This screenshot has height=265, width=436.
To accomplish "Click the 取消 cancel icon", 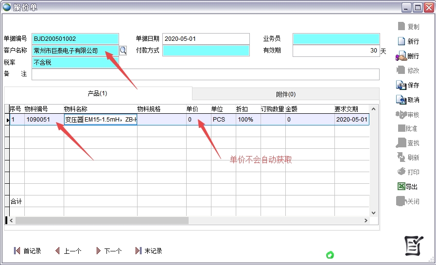I will pos(401,100).
